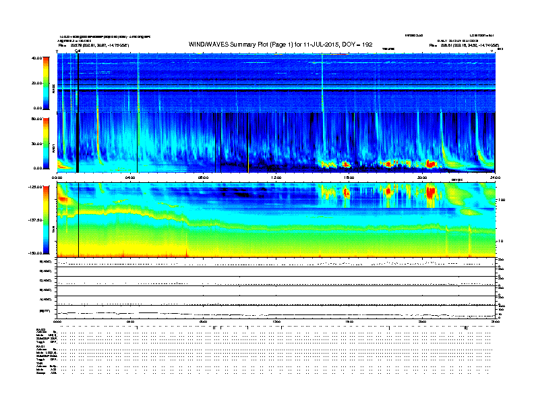The image size is (534, 413).
Task: Click the WIND/WAVES Summary Plot title
Action: click(280, 45)
